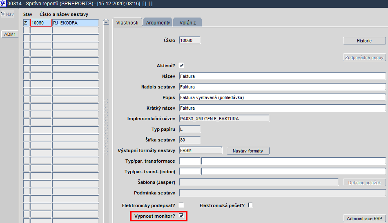Toggle Elektronicky podepsat? checkbox
The image size is (388, 223).
(181, 205)
